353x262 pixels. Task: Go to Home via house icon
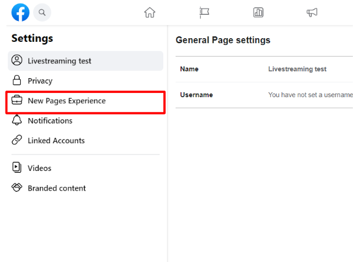(150, 12)
